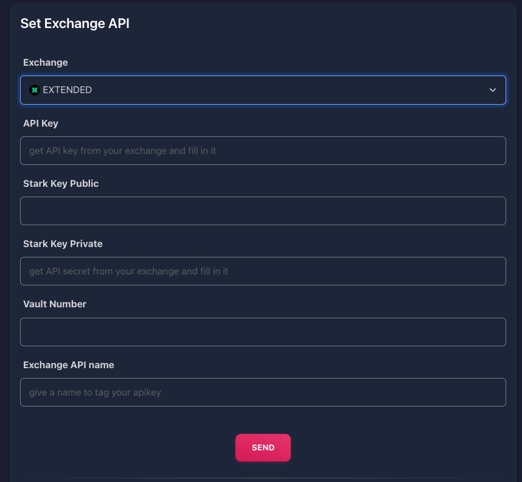Expand the Exchange dropdown chevron arrow
Viewport: 522px width, 482px height.
[x=492, y=90]
